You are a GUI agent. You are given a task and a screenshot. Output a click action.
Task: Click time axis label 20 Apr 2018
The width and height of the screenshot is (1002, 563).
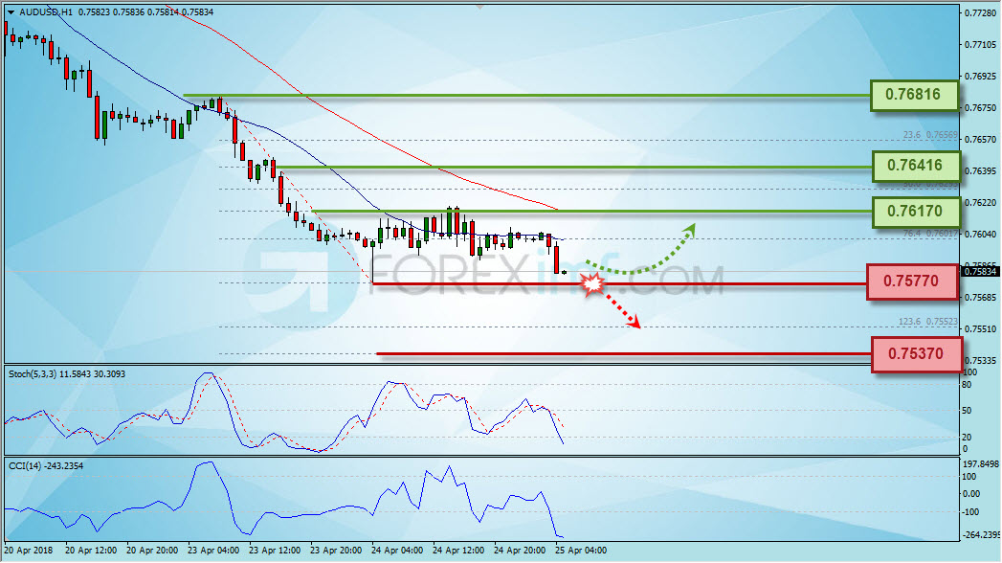(29, 551)
